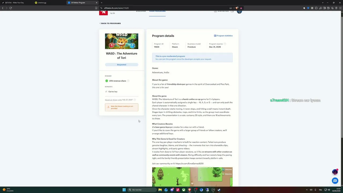The width and height of the screenshot is (343, 193).
Task: Open the 2K logo home link
Action: [103, 13]
